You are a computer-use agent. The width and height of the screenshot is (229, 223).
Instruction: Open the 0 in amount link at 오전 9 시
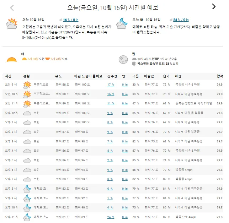[125, 85]
